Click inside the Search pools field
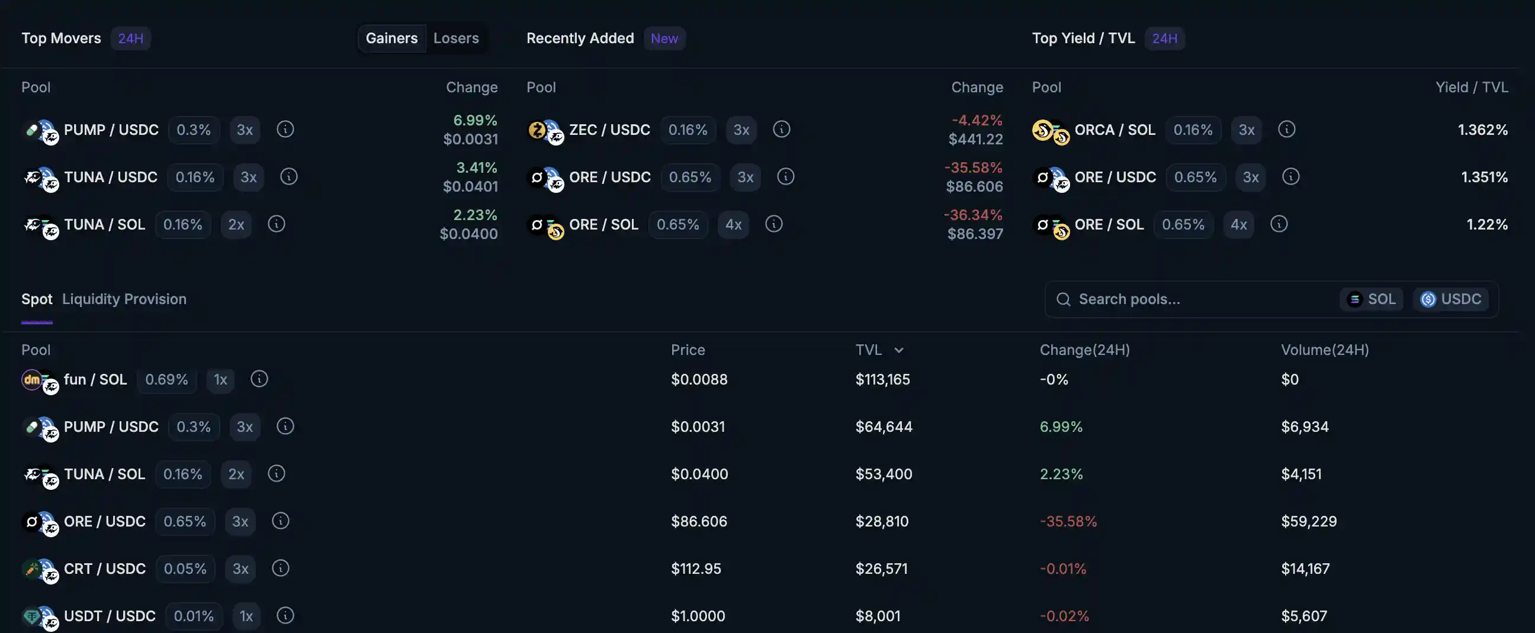1535x633 pixels. click(x=1162, y=299)
